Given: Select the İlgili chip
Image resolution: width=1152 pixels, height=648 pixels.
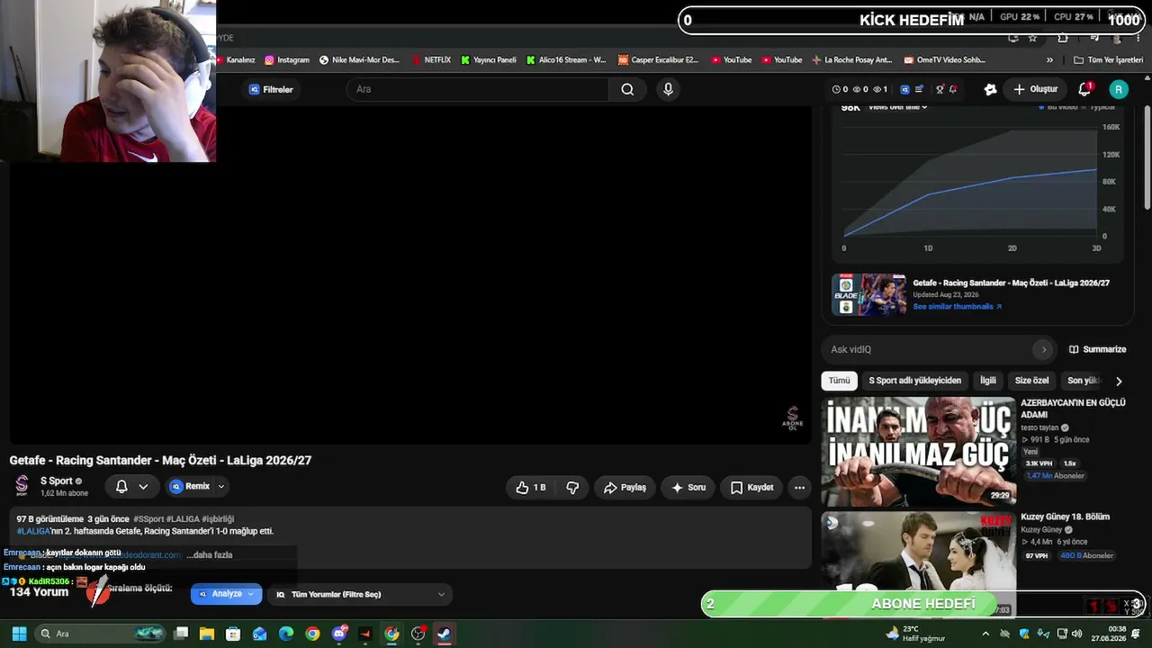Looking at the screenshot, I should (x=988, y=381).
